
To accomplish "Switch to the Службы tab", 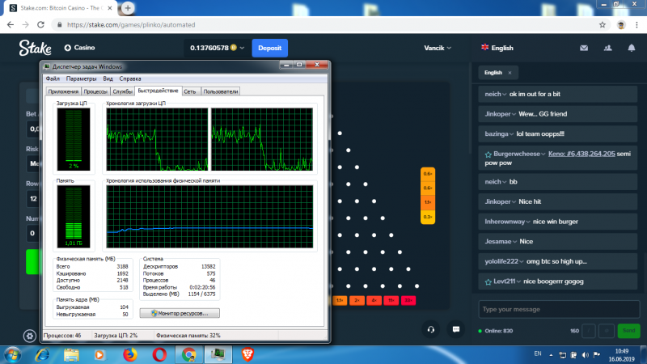I will coord(123,91).
